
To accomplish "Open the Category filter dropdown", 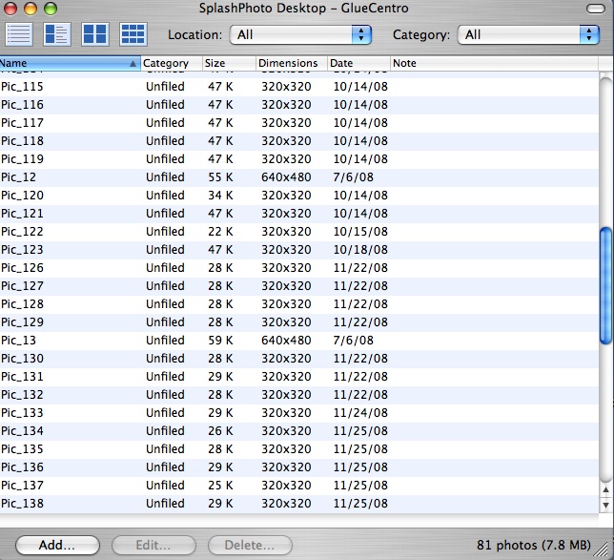I will click(x=528, y=34).
